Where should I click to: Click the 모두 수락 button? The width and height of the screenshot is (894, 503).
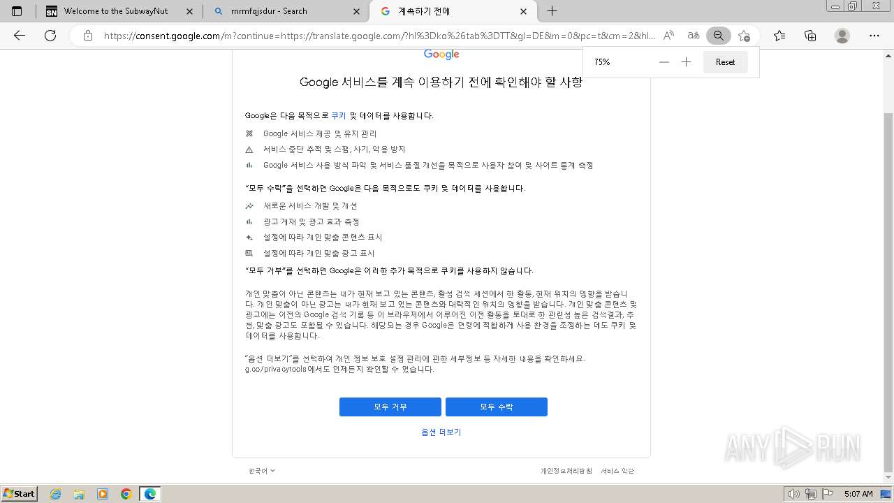pos(497,407)
